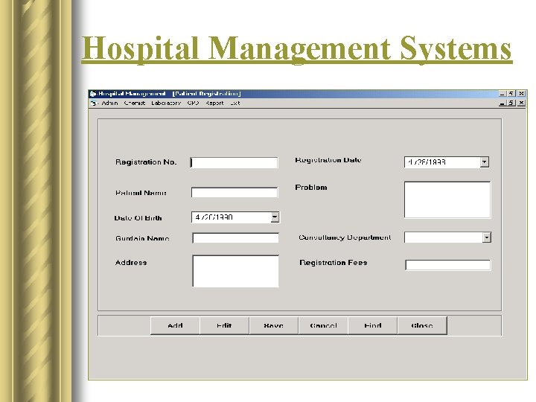This screenshot has height=402, width=536.
Task: Click the Registration No. label
Action: [x=146, y=162]
